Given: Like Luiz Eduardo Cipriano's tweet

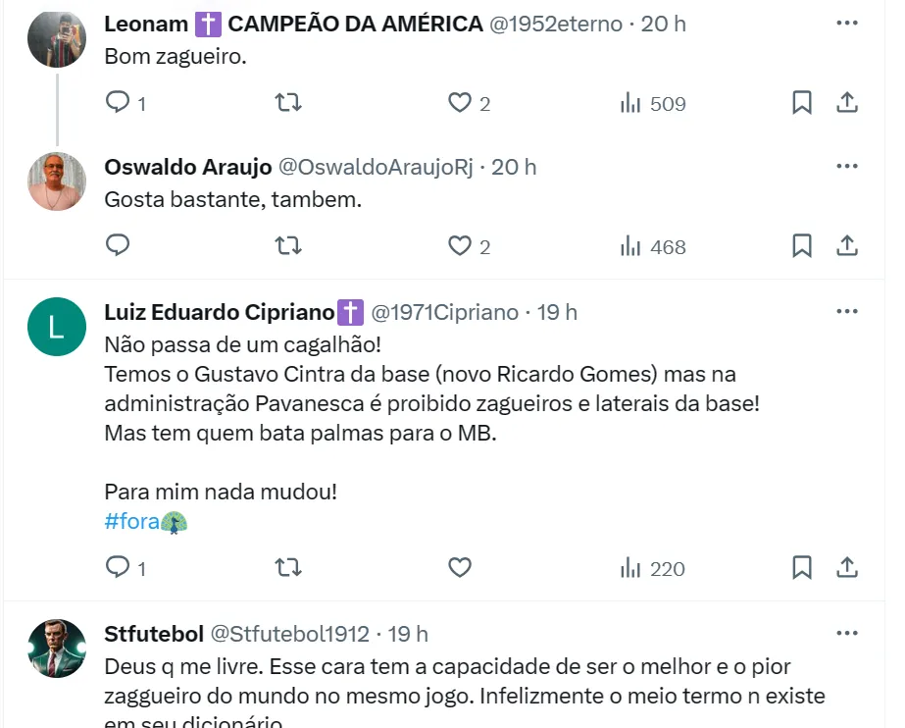Looking at the screenshot, I should coord(460,567).
